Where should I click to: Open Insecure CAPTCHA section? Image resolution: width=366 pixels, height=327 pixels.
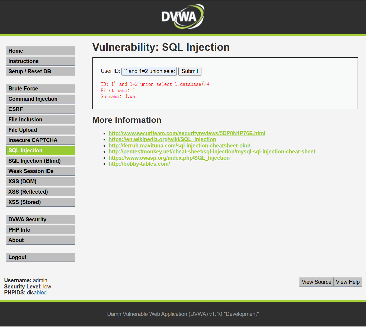pos(41,140)
